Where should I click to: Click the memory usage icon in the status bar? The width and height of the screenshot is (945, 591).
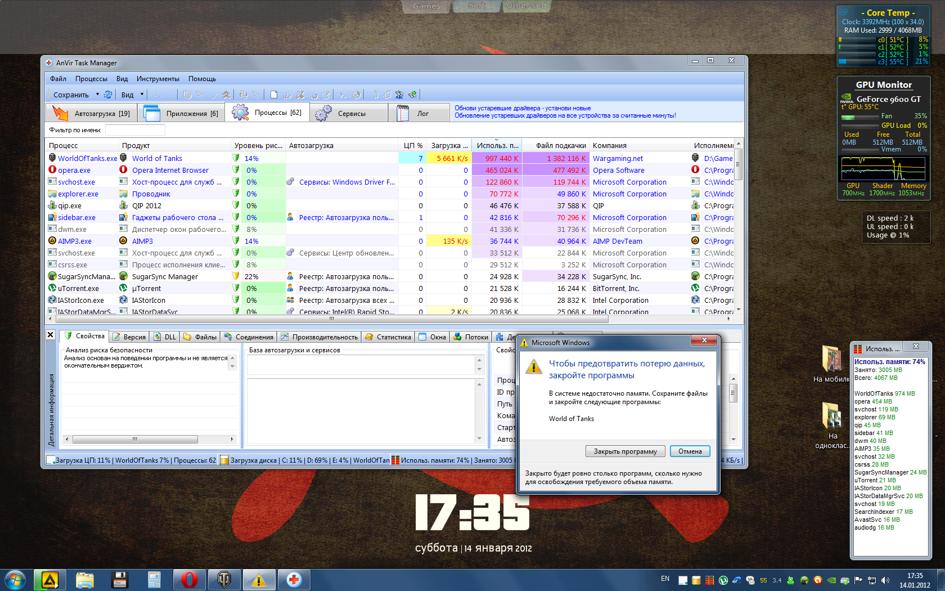coord(395,460)
